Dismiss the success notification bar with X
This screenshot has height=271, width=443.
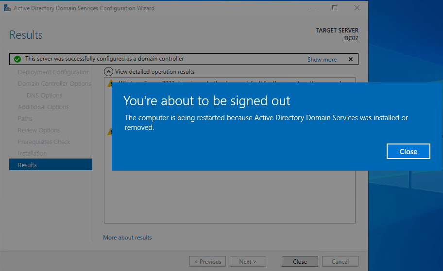[350, 59]
